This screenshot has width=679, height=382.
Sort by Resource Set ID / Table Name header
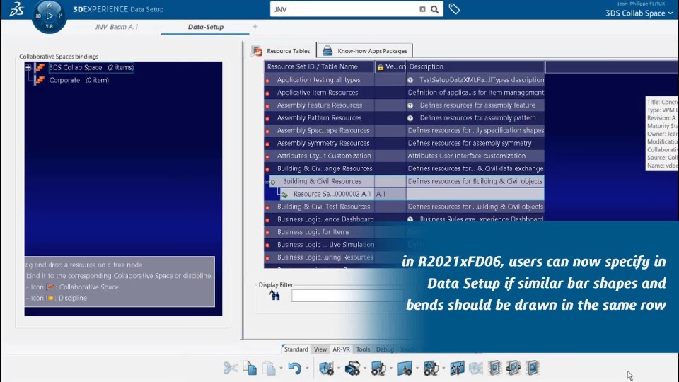pyautogui.click(x=319, y=66)
